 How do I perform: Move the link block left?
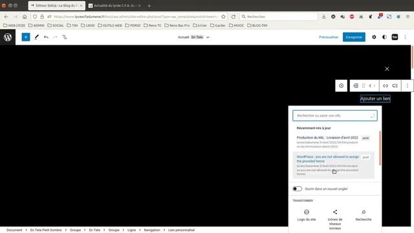[370, 85]
